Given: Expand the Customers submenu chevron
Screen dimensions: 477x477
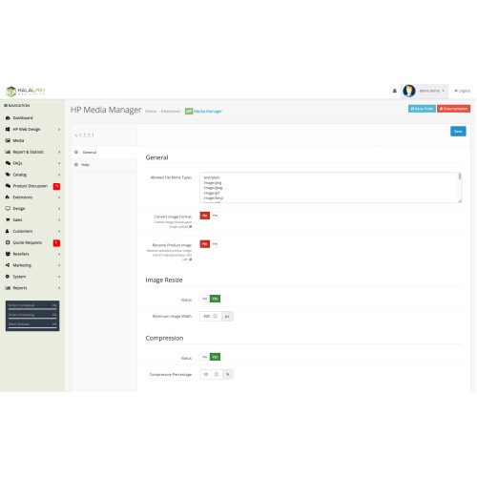Looking at the screenshot, I should [x=59, y=231].
